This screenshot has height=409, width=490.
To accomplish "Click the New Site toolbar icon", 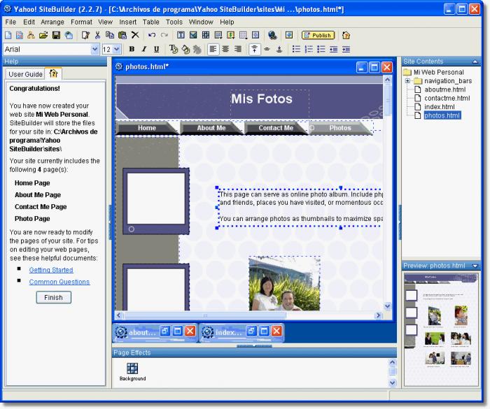I will [31, 35].
